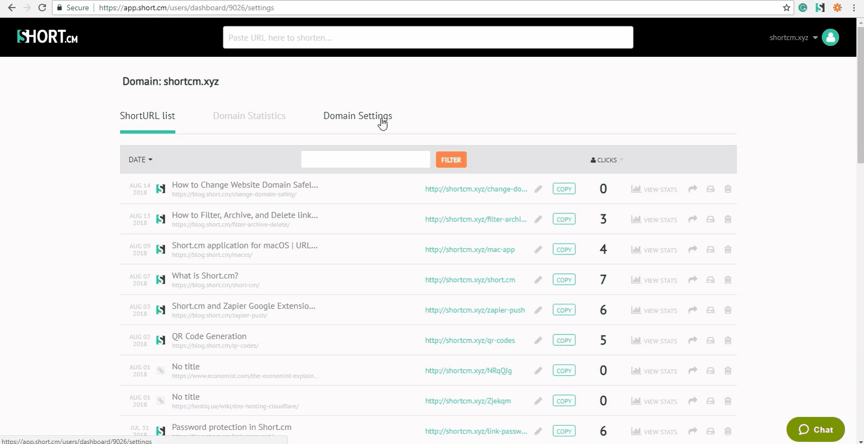The image size is (864, 444).
Task: Open the Chat widget
Action: (815, 429)
